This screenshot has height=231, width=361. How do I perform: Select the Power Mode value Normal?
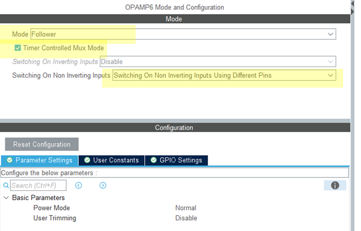click(x=185, y=208)
